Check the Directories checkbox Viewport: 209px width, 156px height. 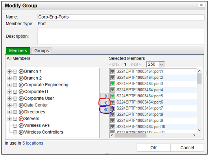[15, 112]
